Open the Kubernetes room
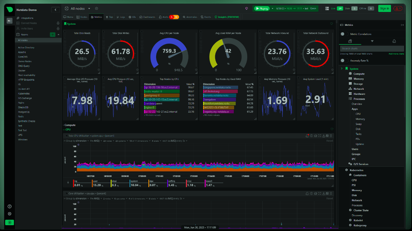The width and height of the screenshot is (412, 231). coord(24,94)
